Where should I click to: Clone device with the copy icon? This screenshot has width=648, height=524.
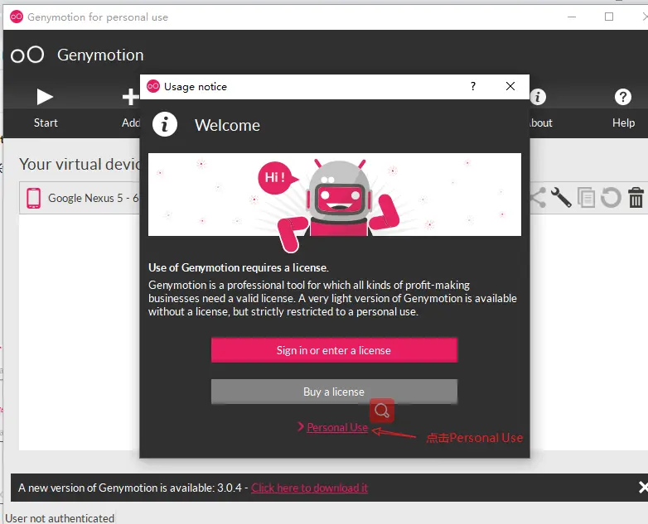[x=586, y=197]
